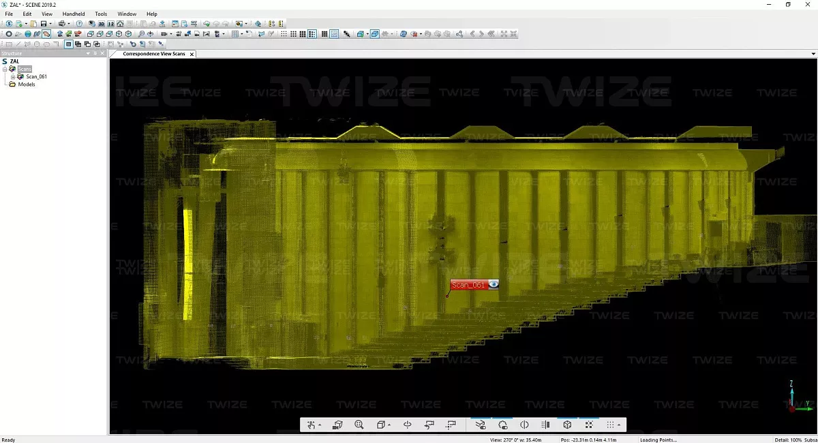Screen dimensions: 818x443
Task: Expand the Scan_061 tree node
Action: click(x=12, y=76)
